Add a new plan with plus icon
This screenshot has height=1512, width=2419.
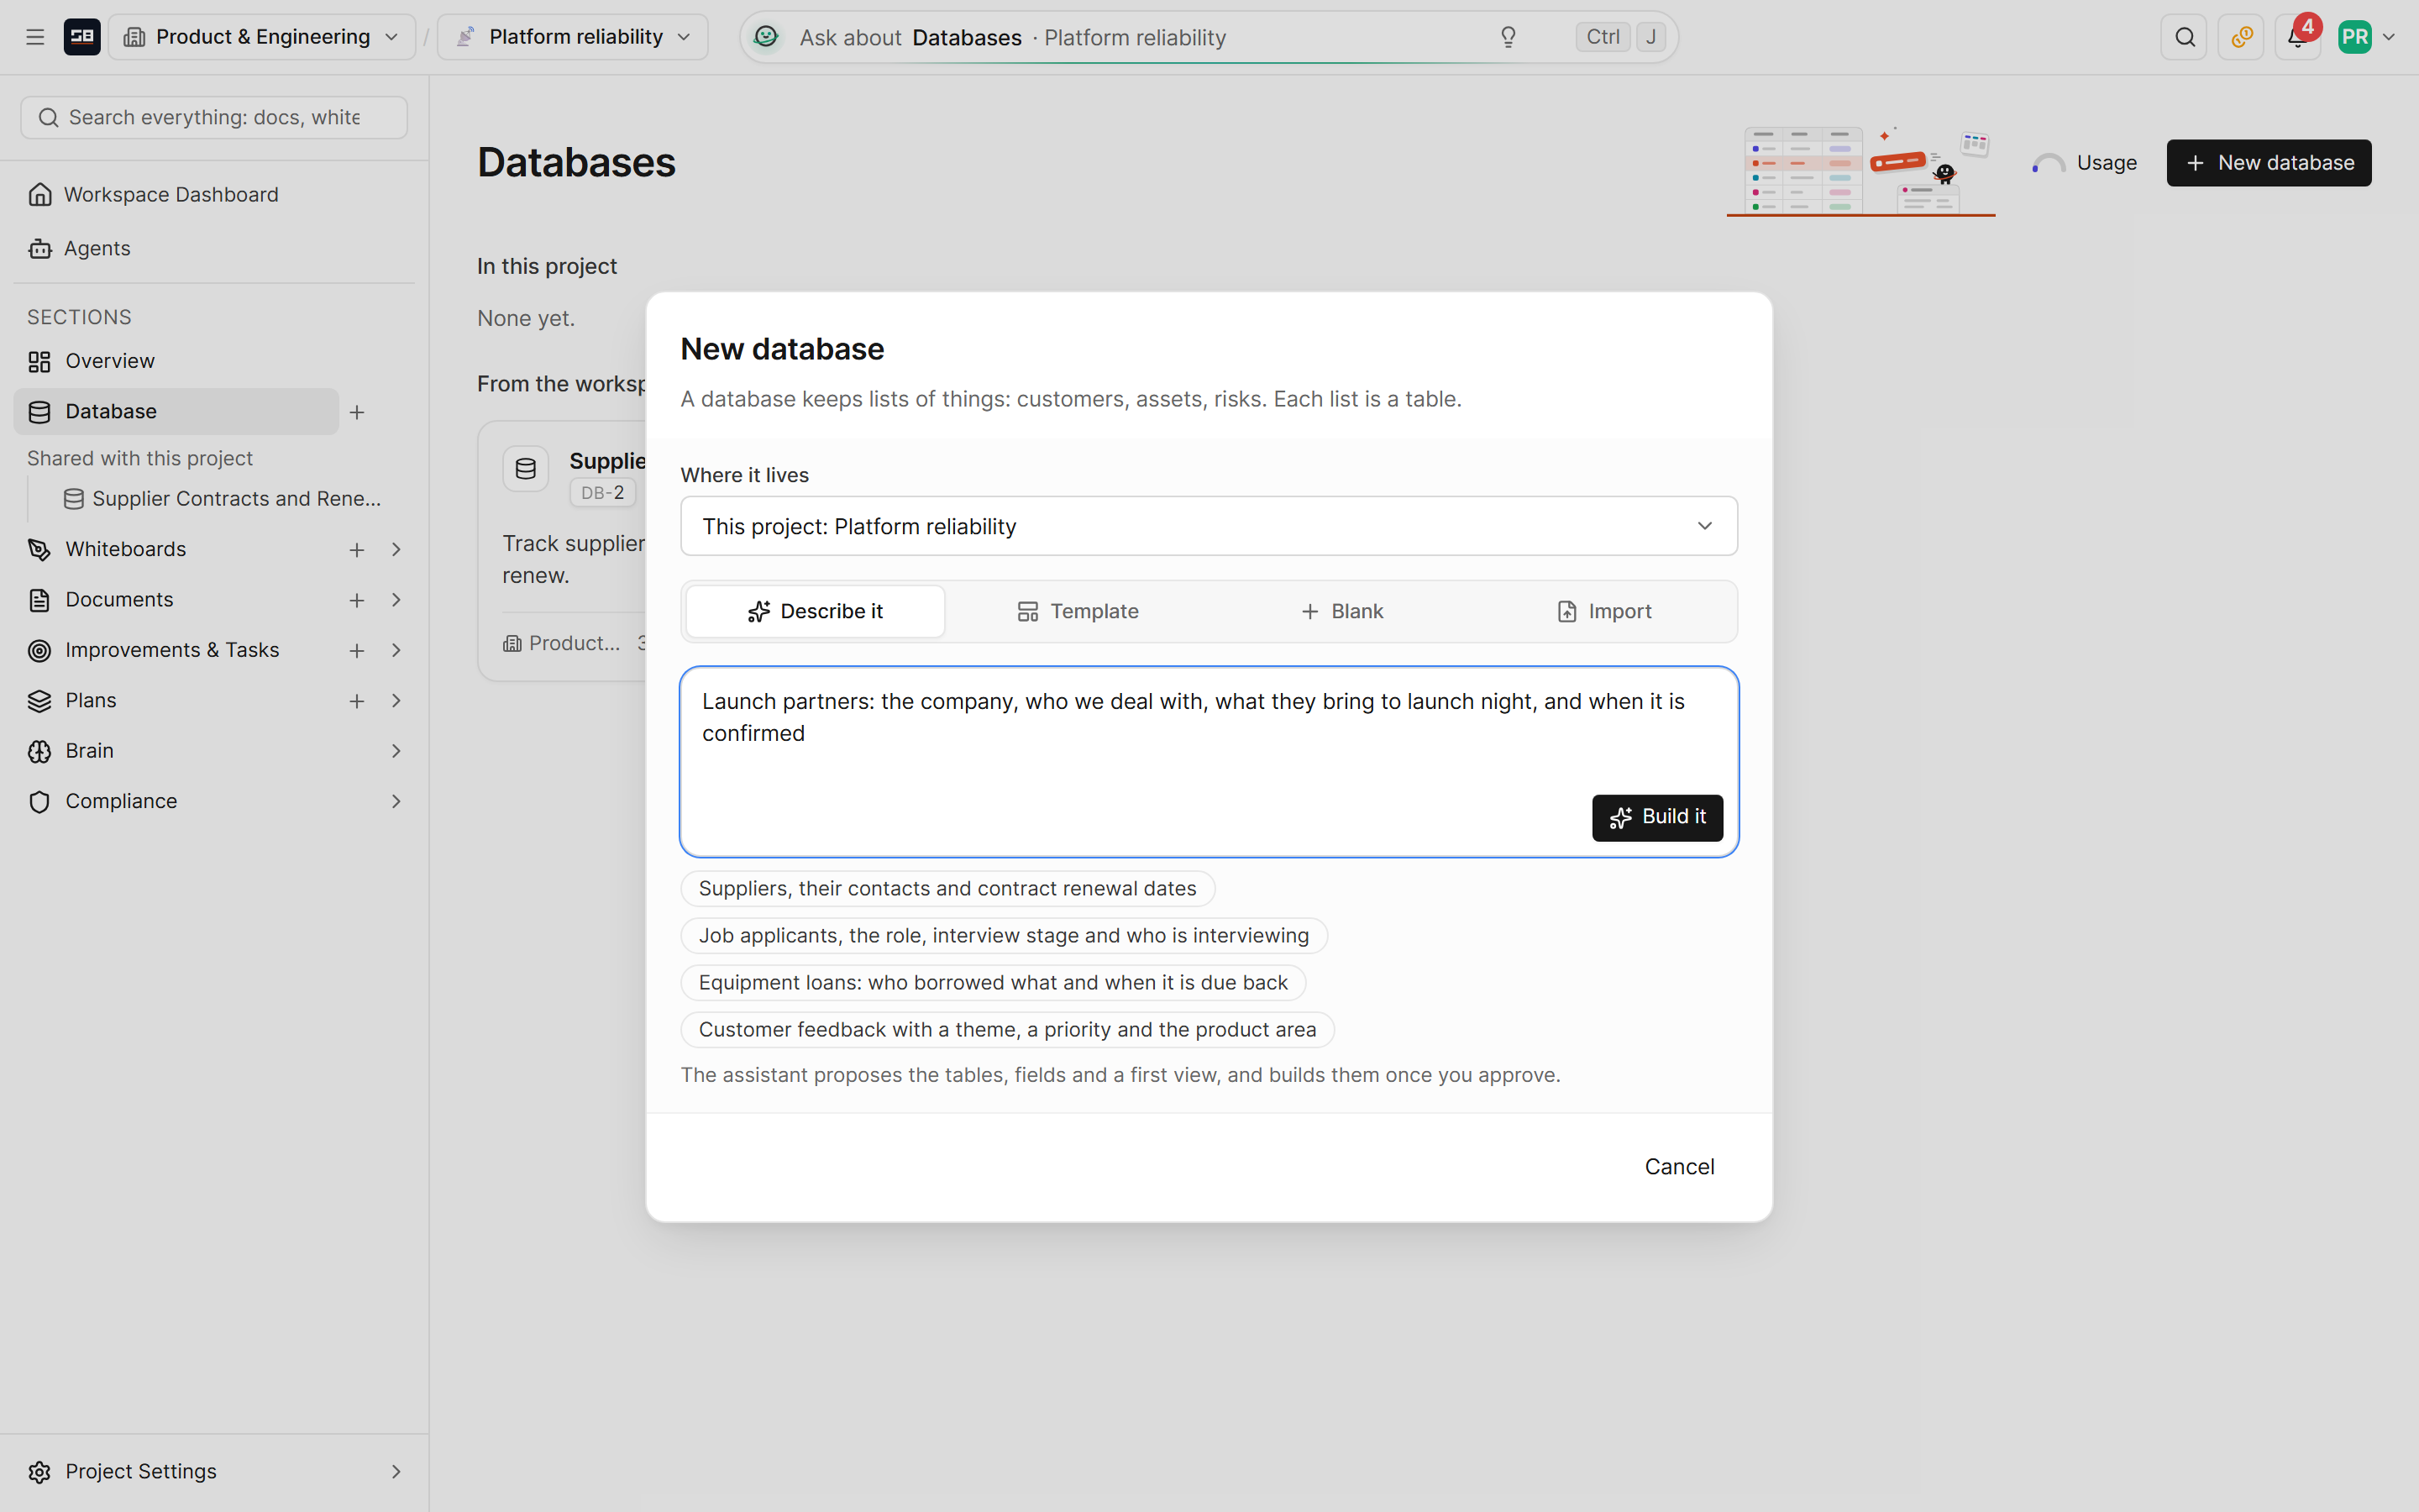click(357, 701)
